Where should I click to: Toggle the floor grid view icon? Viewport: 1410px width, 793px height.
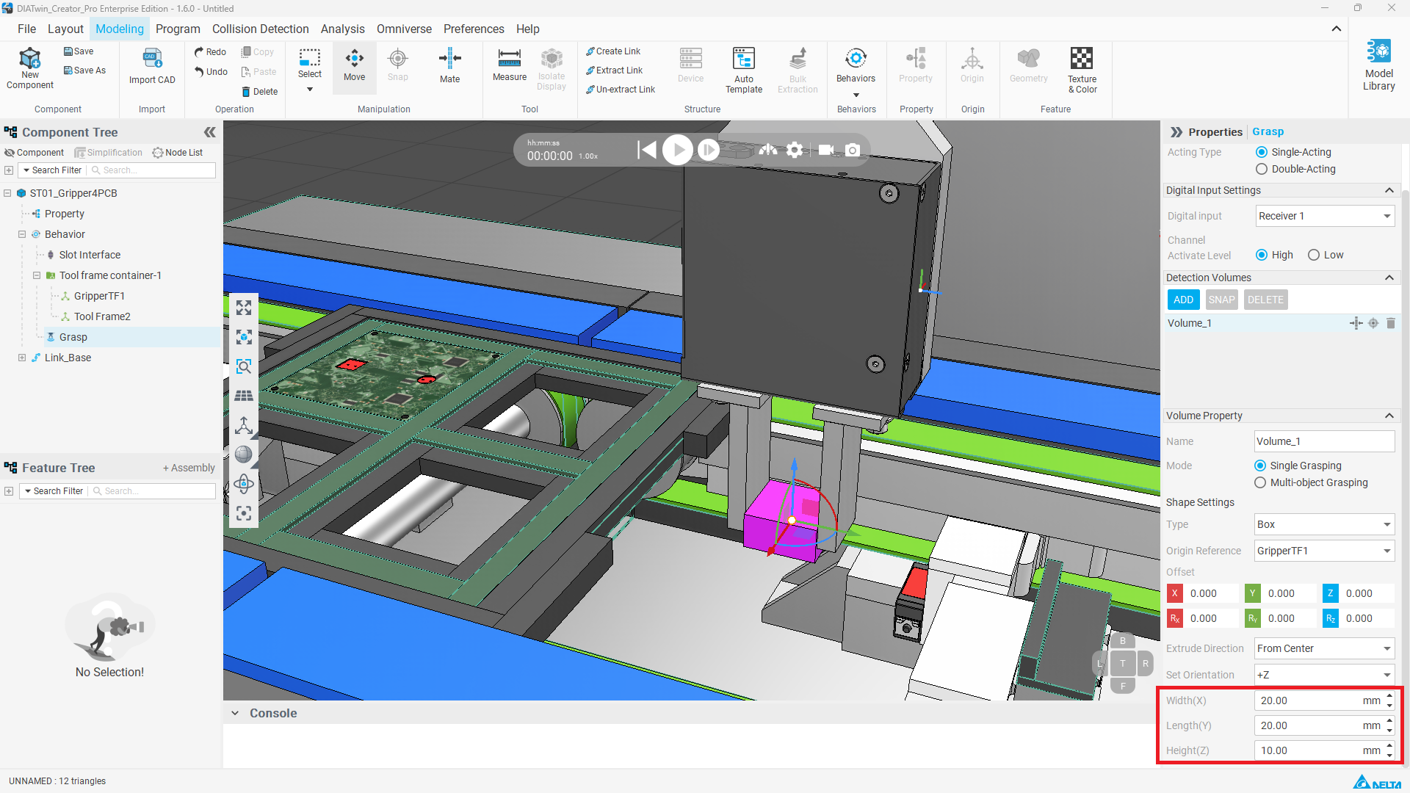click(x=244, y=396)
